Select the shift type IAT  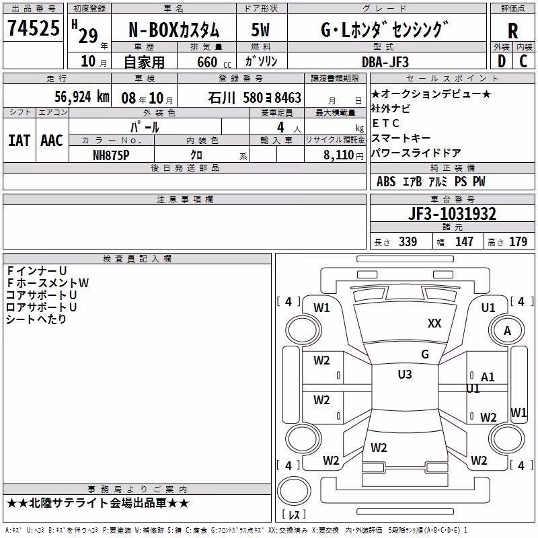pyautogui.click(x=19, y=141)
